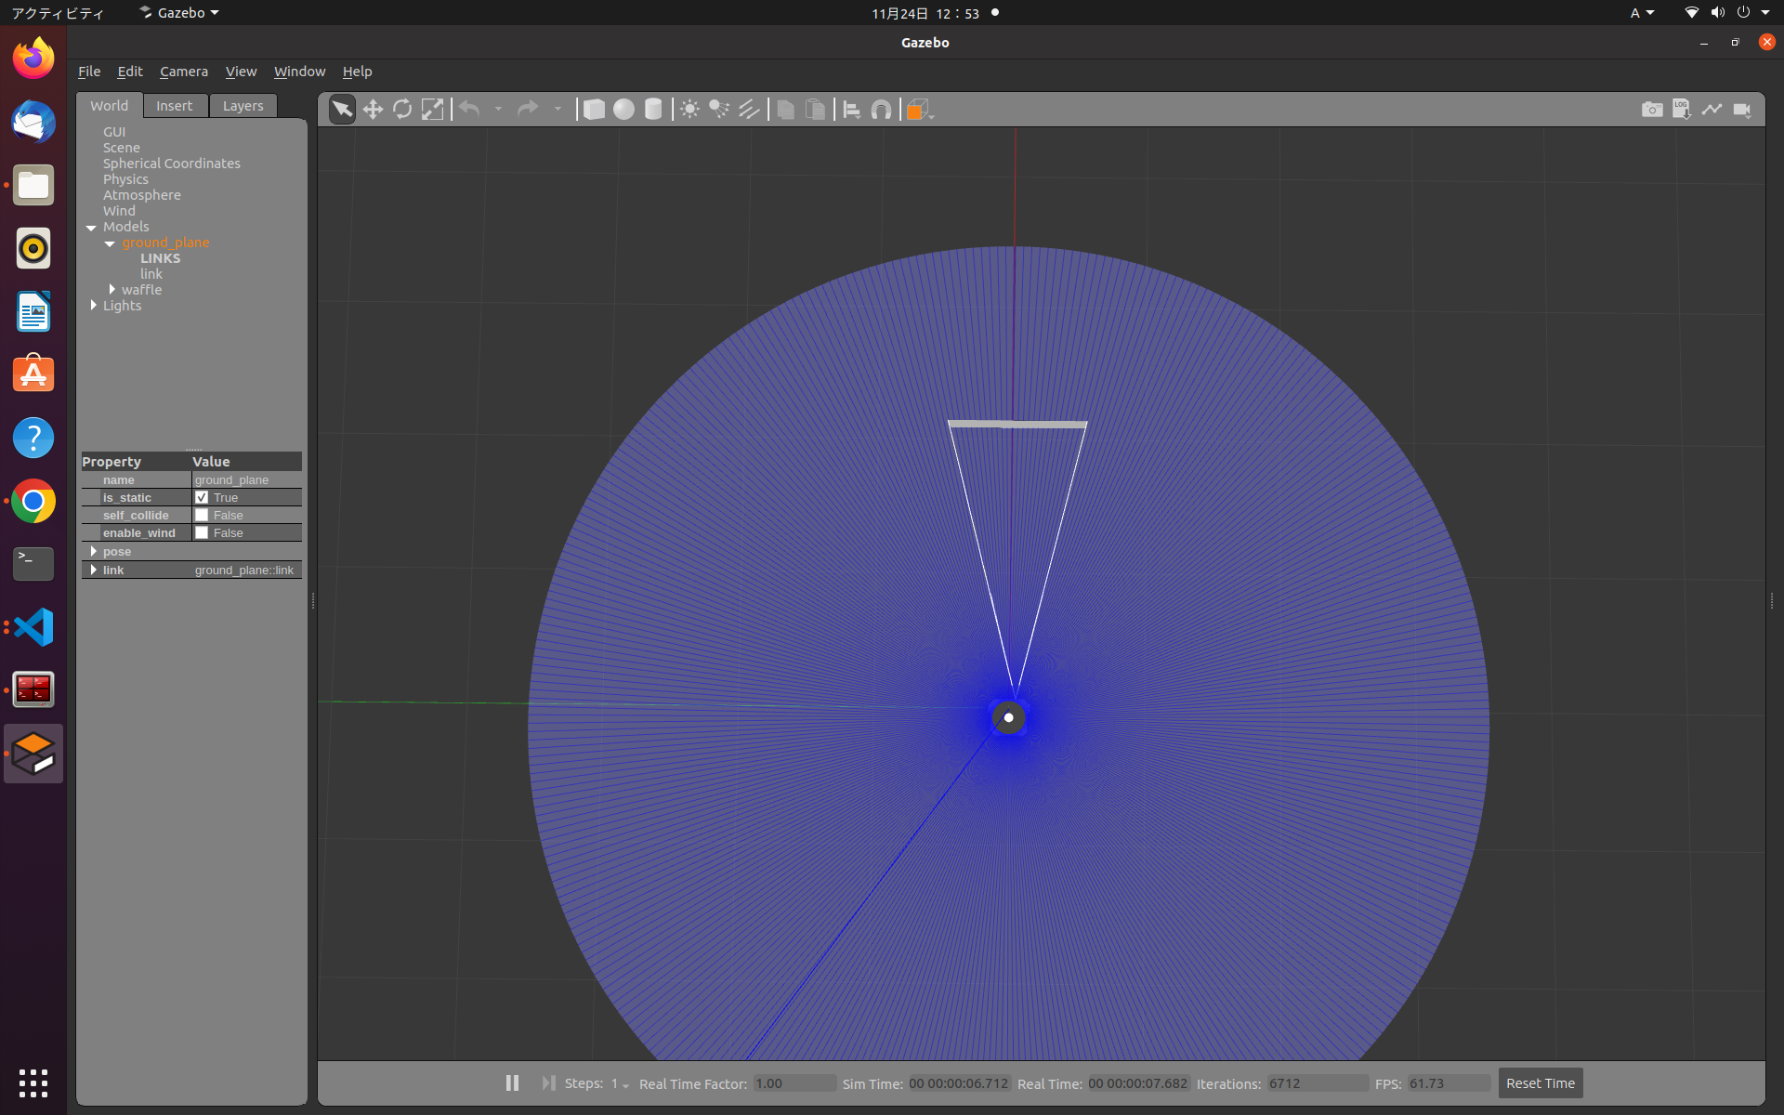Insert a sphere shape
The height and width of the screenshot is (1115, 1784).
(623, 110)
